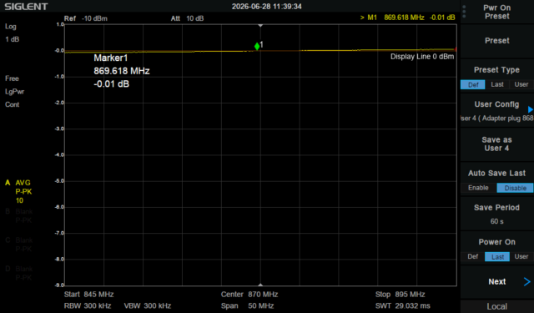
Task: Go to the Next menu page arrow
Action: pyautogui.click(x=526, y=281)
